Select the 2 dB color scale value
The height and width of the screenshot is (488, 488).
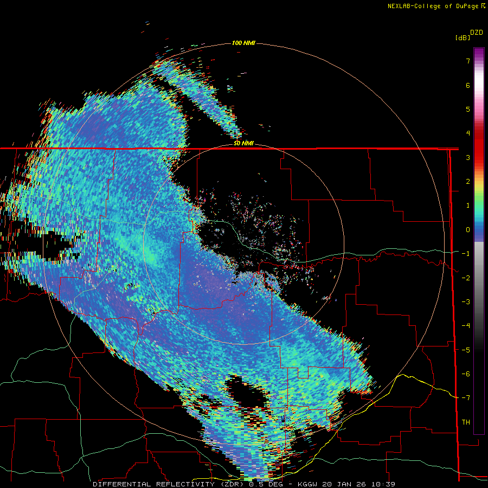click(468, 182)
